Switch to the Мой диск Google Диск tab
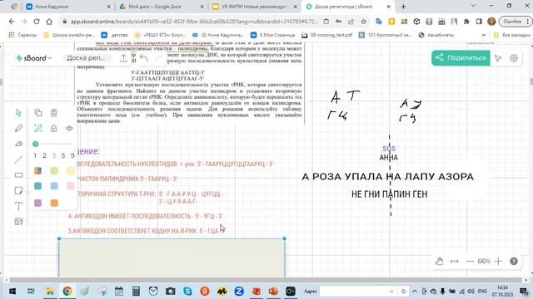 (161, 7)
